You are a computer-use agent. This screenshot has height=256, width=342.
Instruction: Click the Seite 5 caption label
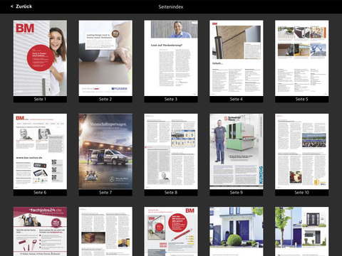pyautogui.click(x=302, y=100)
